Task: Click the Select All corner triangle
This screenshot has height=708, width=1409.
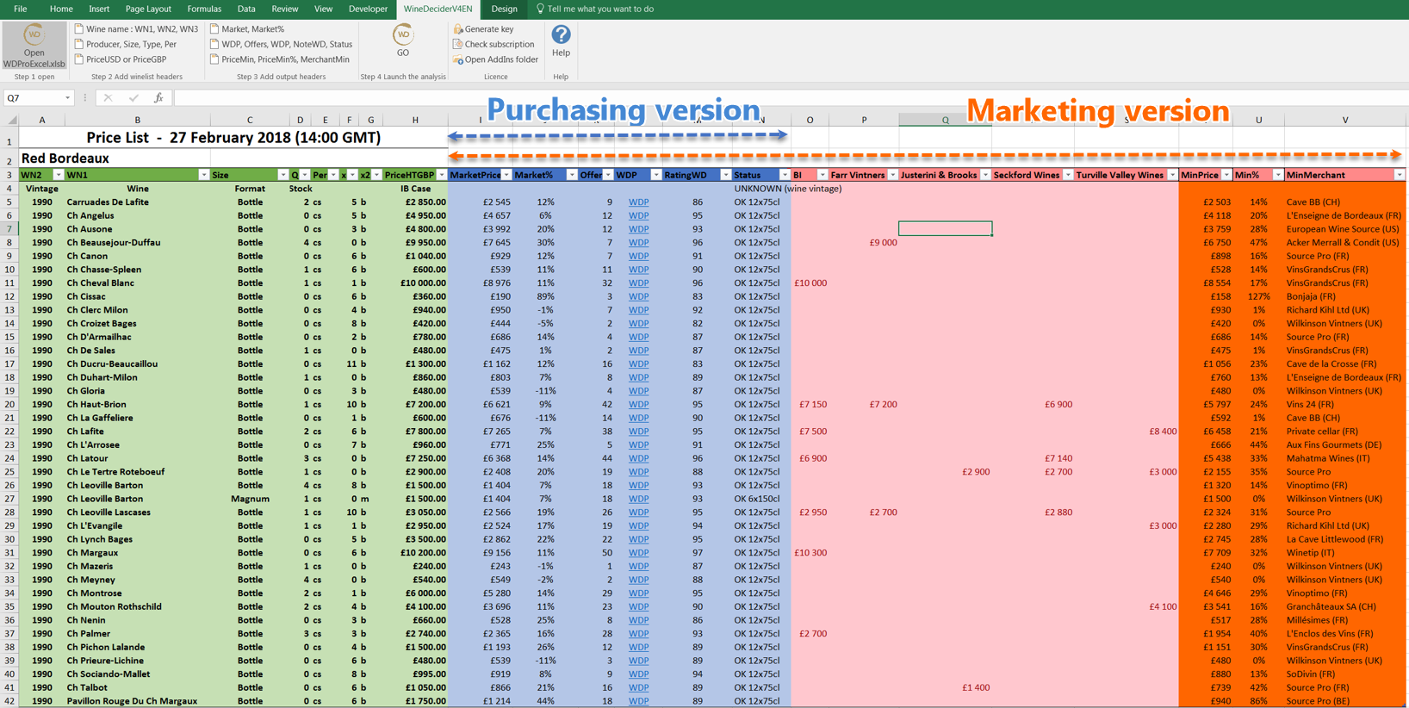Action: pyautogui.click(x=9, y=120)
